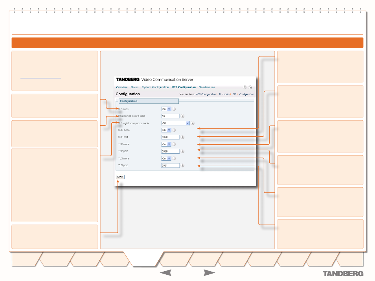The width and height of the screenshot is (375, 281).
Task: Switch to the System Configuration tab
Action: pyautogui.click(x=155, y=87)
